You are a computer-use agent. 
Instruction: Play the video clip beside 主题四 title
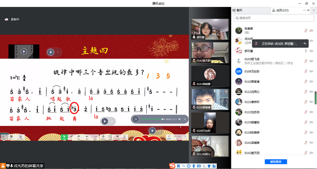[24, 51]
